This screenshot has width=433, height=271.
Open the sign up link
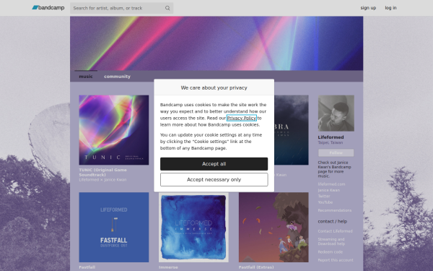[x=368, y=8]
